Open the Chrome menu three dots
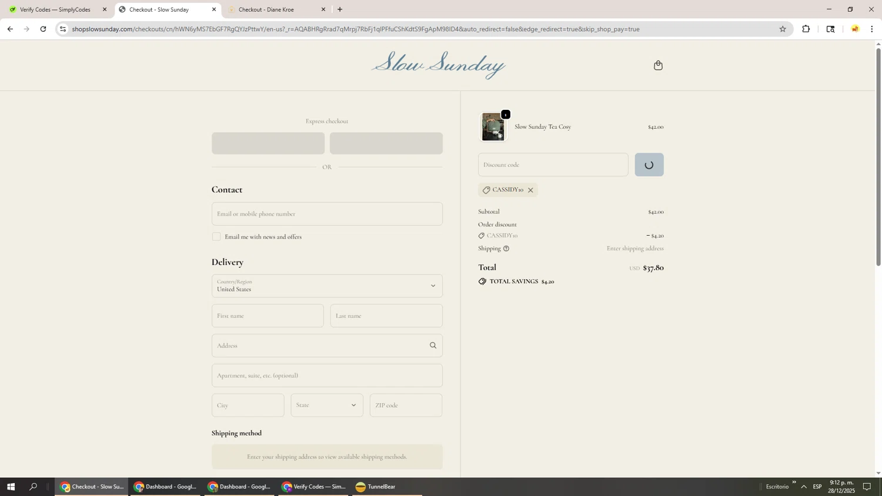 click(872, 29)
